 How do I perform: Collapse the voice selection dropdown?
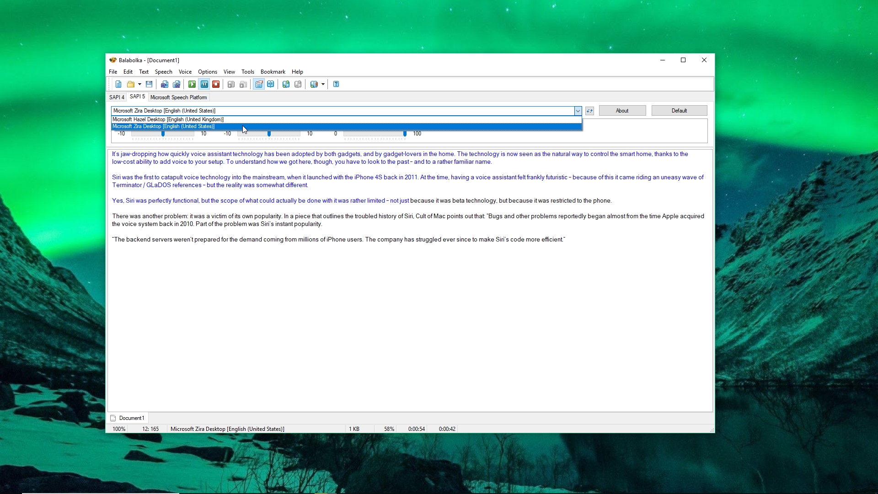coord(577,111)
